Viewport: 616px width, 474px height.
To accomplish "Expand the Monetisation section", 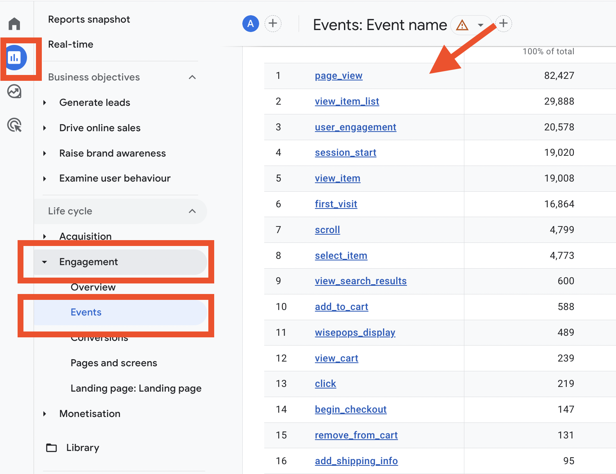I will (45, 414).
